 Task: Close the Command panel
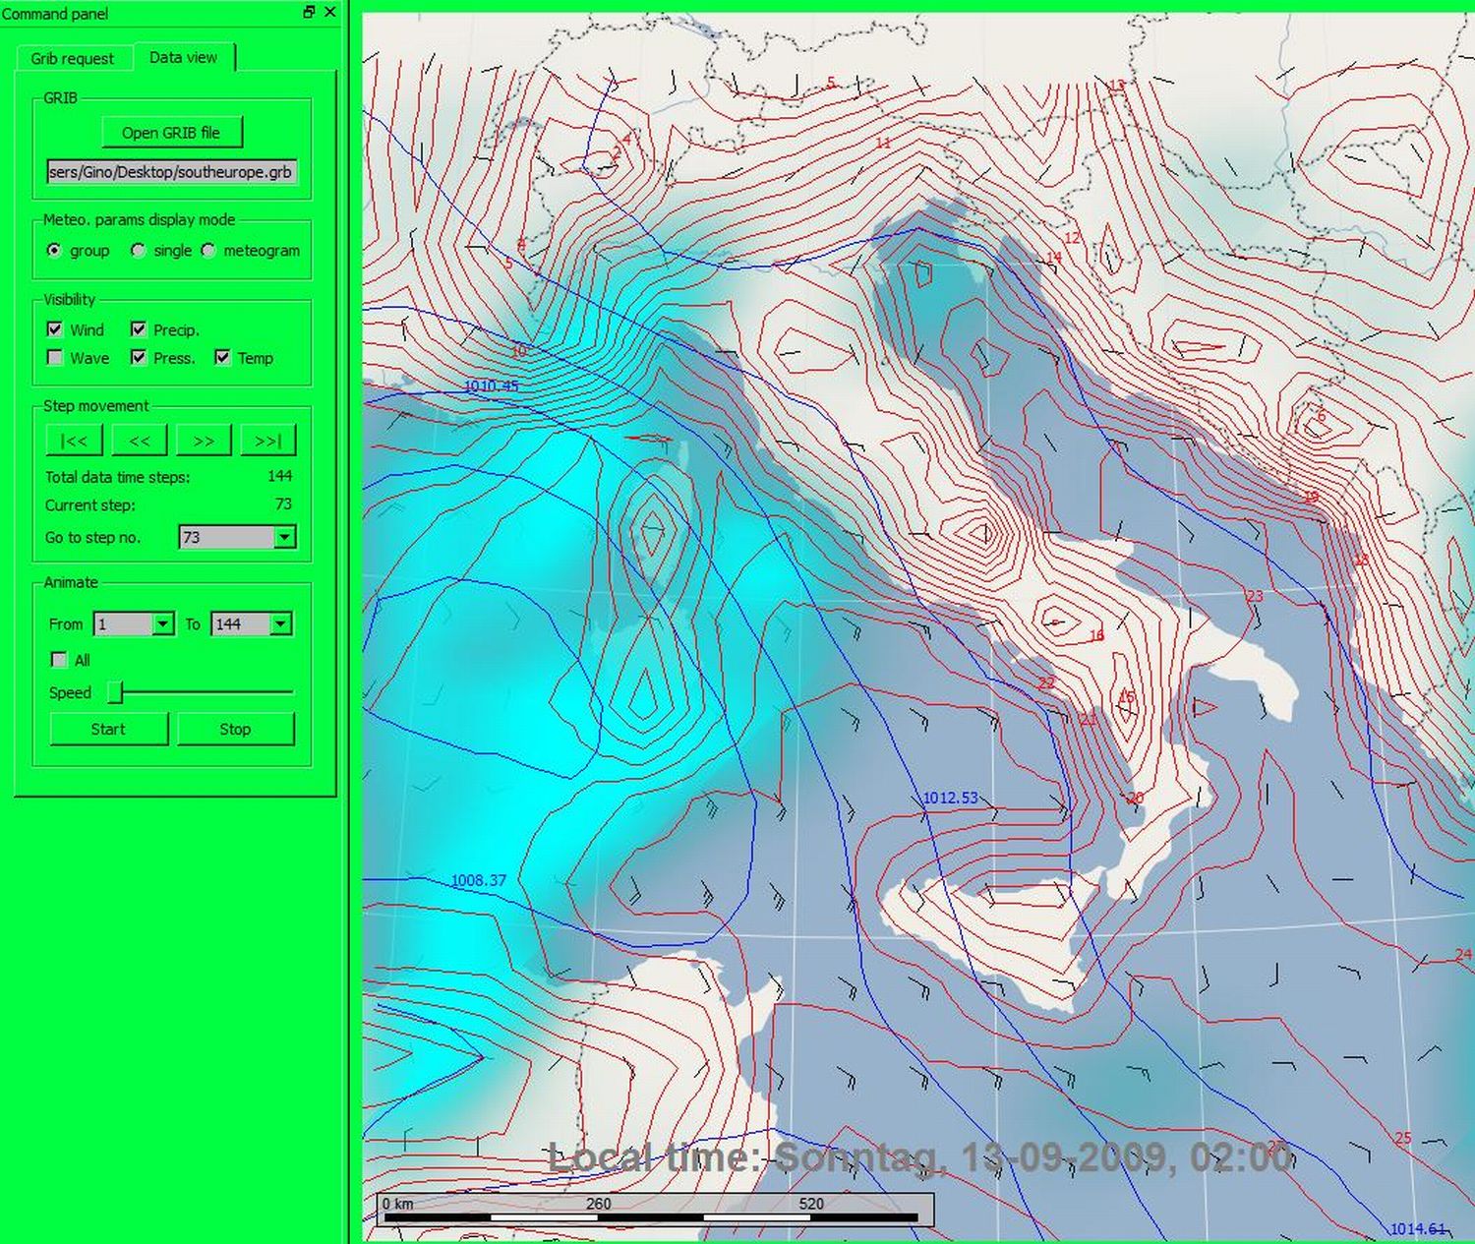(x=330, y=12)
